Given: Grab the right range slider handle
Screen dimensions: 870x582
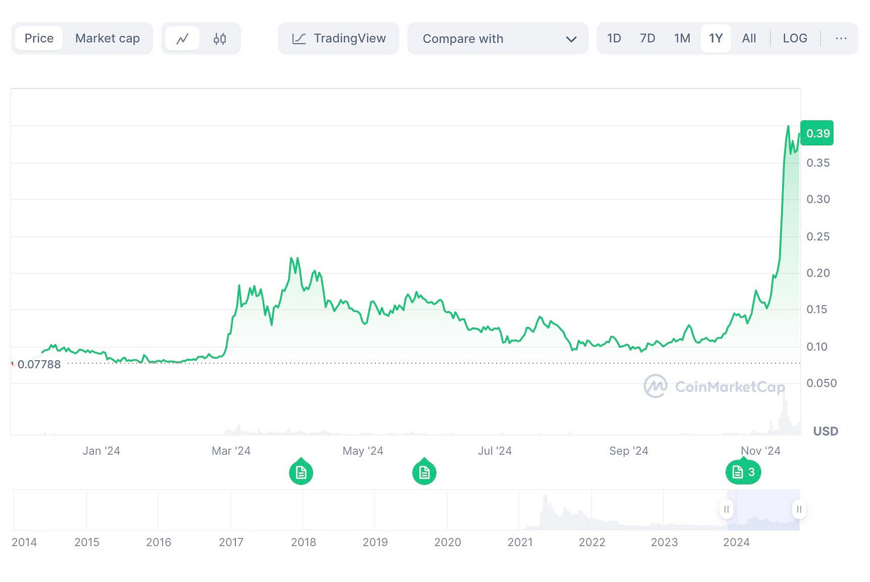Looking at the screenshot, I should click(x=799, y=510).
